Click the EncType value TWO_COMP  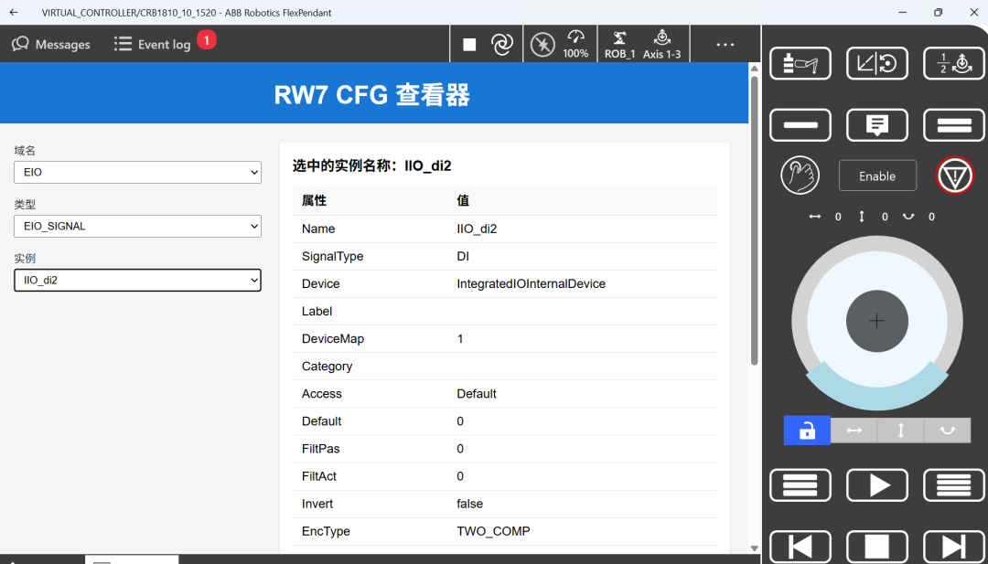pyautogui.click(x=493, y=531)
